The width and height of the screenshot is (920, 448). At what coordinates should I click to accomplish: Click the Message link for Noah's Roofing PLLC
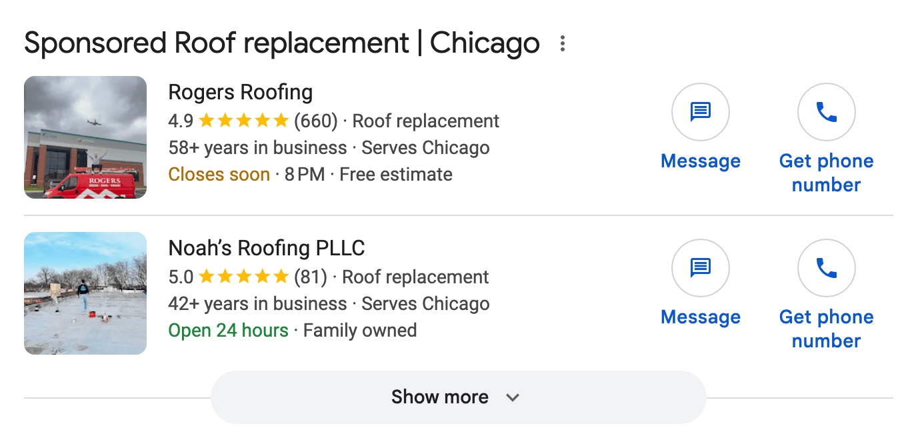pos(700,317)
